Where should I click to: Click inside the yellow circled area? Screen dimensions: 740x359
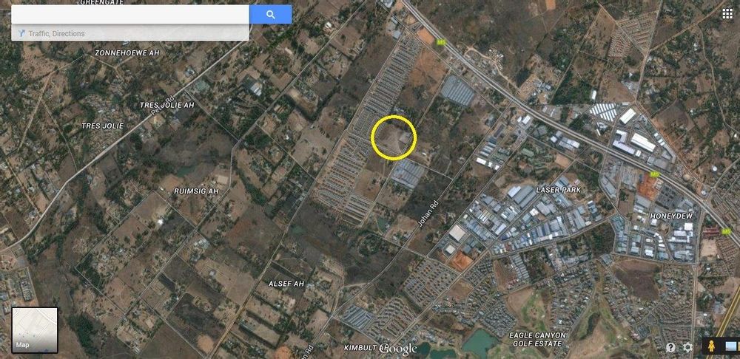(394, 138)
